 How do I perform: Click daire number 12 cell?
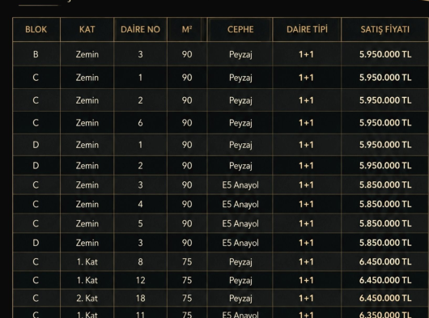[x=140, y=280]
